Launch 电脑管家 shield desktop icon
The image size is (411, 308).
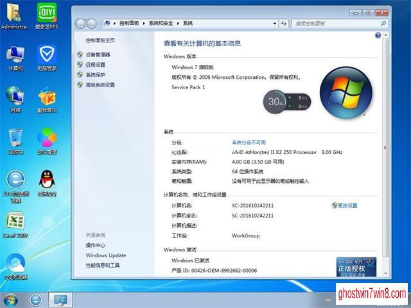point(47,58)
